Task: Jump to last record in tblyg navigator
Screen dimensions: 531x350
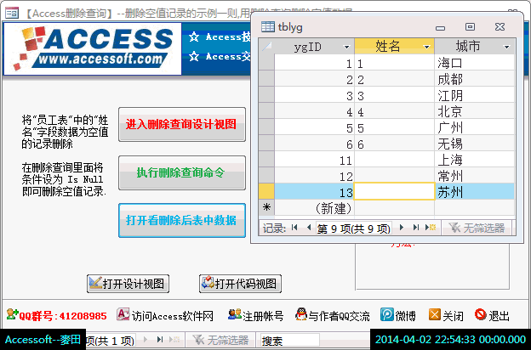Action: 416,228
